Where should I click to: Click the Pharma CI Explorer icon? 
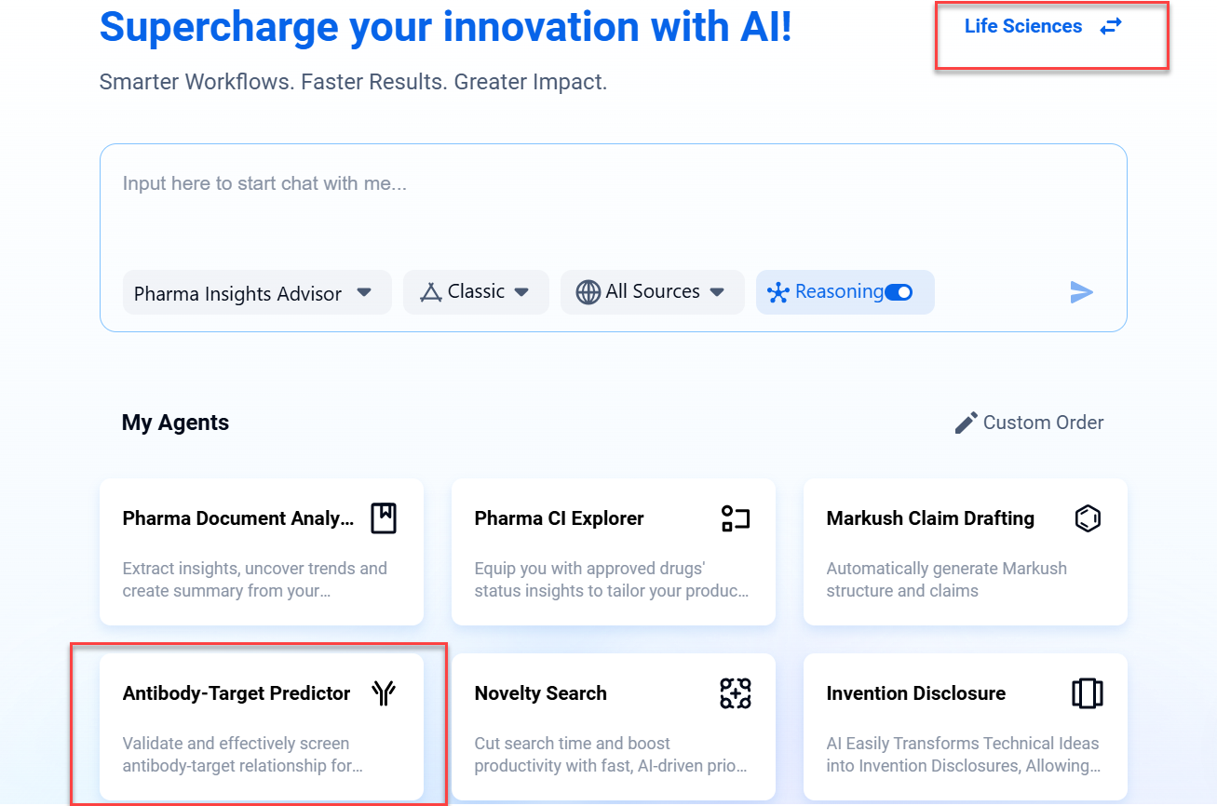pos(735,518)
